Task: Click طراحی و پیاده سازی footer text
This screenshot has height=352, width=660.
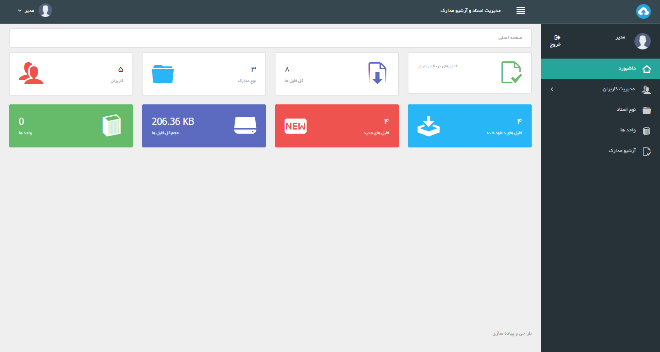Action: tap(512, 334)
